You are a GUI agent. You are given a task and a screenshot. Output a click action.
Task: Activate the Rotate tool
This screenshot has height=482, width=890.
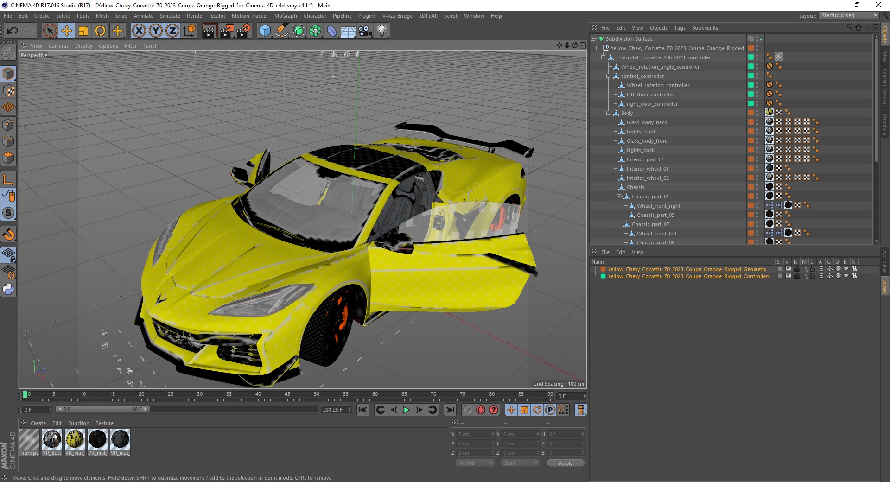click(x=100, y=31)
